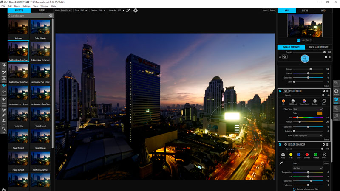Screen dimensions: 340x191
Task: Pick the color enhancer eyedropper tool
Action: tap(281, 163)
